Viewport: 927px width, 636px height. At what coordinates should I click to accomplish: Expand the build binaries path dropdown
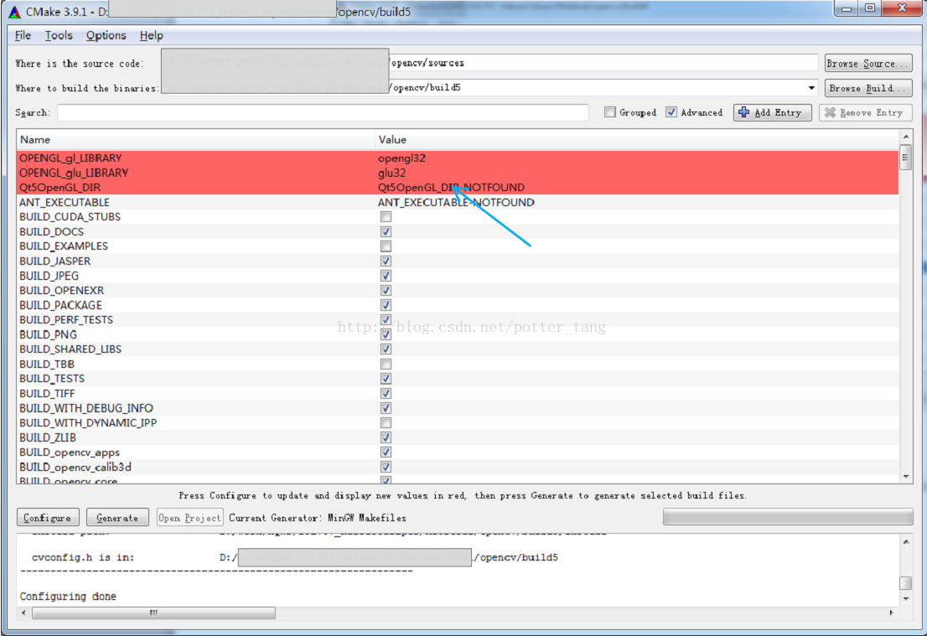(x=811, y=88)
